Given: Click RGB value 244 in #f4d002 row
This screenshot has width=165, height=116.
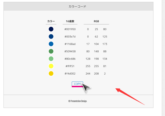Looking at the screenshot, I should click(x=88, y=73).
